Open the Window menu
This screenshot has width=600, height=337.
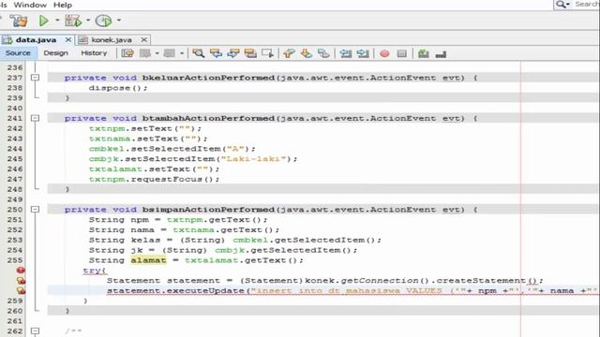click(x=30, y=5)
